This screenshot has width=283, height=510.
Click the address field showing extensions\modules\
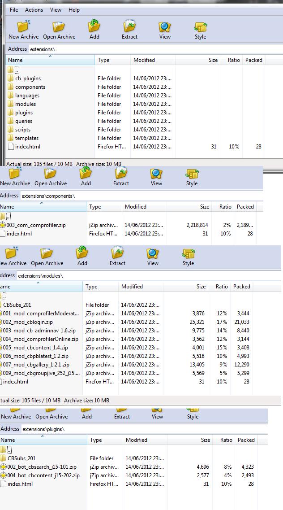point(149,276)
